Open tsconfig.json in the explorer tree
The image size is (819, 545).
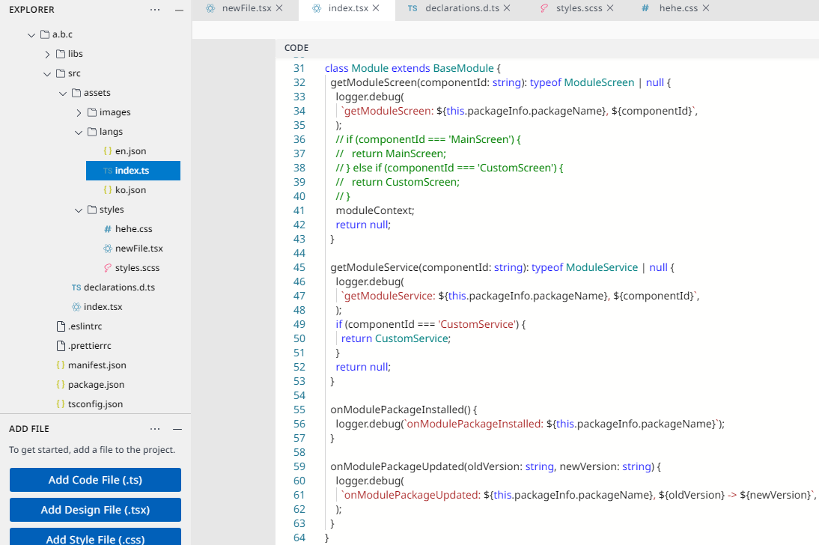pos(95,404)
